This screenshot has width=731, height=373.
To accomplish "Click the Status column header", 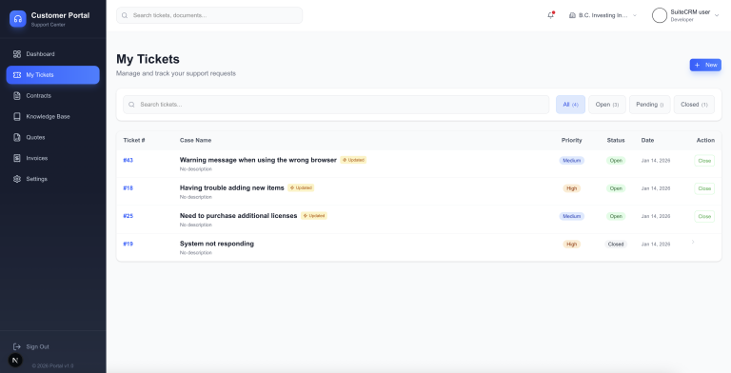I will [616, 140].
